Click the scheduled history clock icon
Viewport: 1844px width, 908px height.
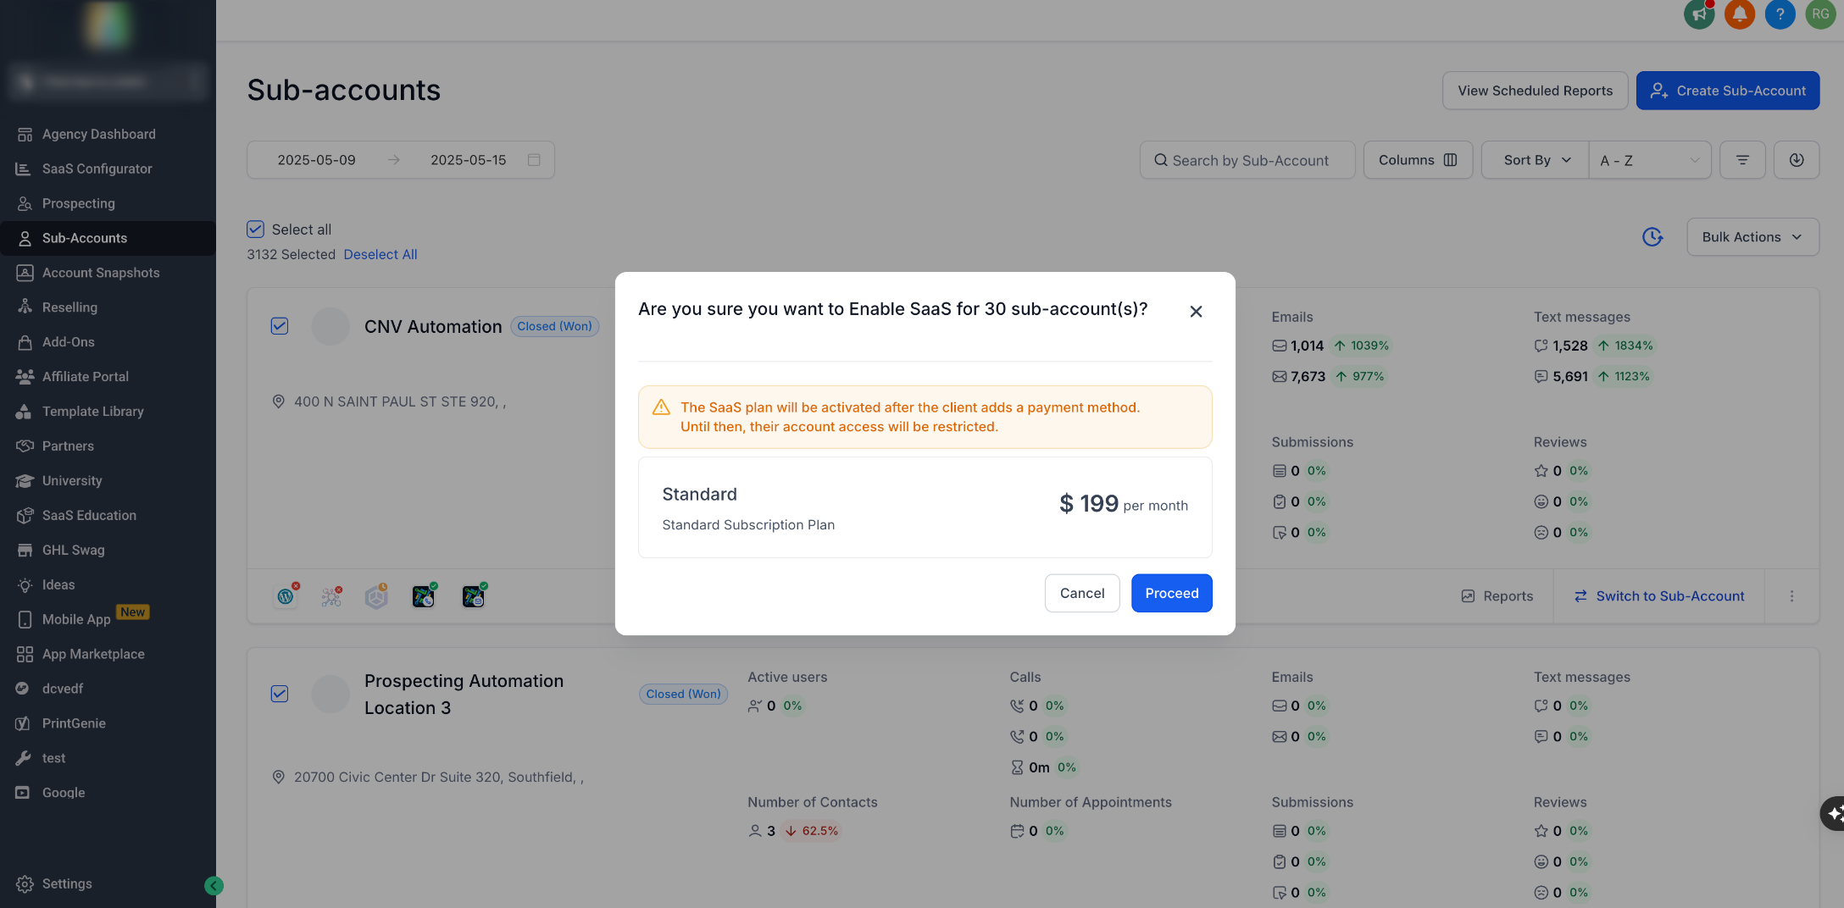pos(1652,237)
